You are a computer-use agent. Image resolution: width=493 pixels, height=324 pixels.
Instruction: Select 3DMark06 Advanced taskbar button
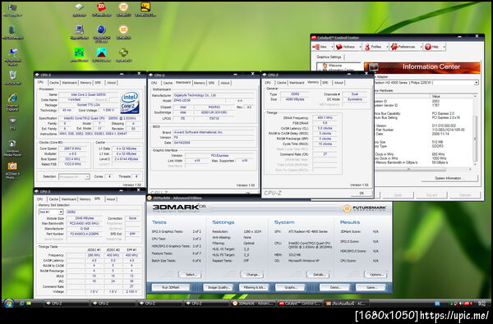click(253, 303)
